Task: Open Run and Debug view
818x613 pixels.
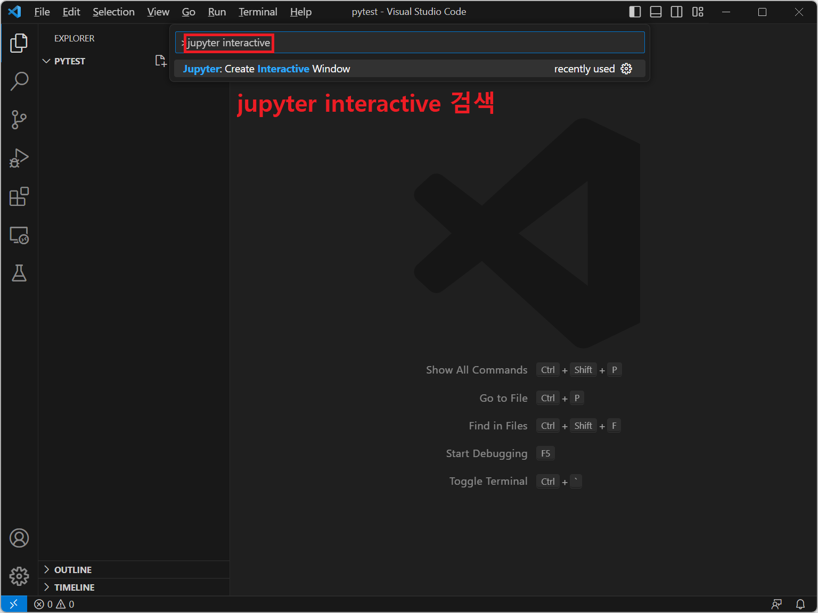Action: coord(19,158)
